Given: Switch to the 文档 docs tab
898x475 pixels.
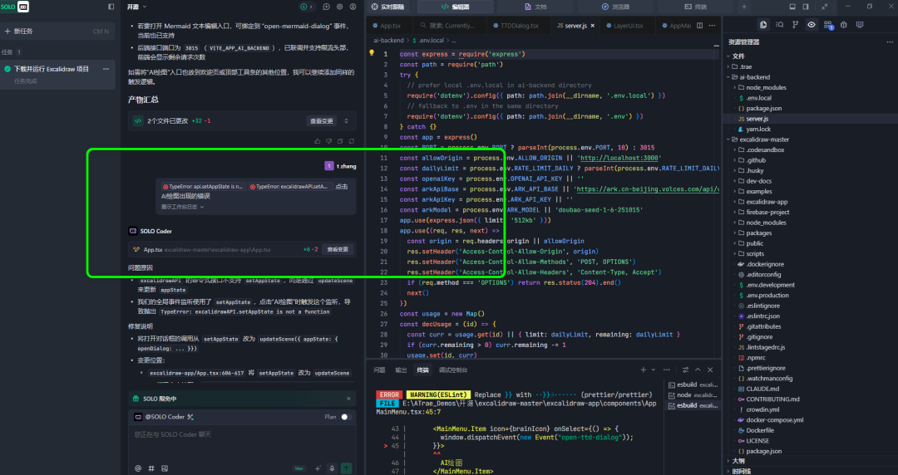Looking at the screenshot, I should coord(535,7).
